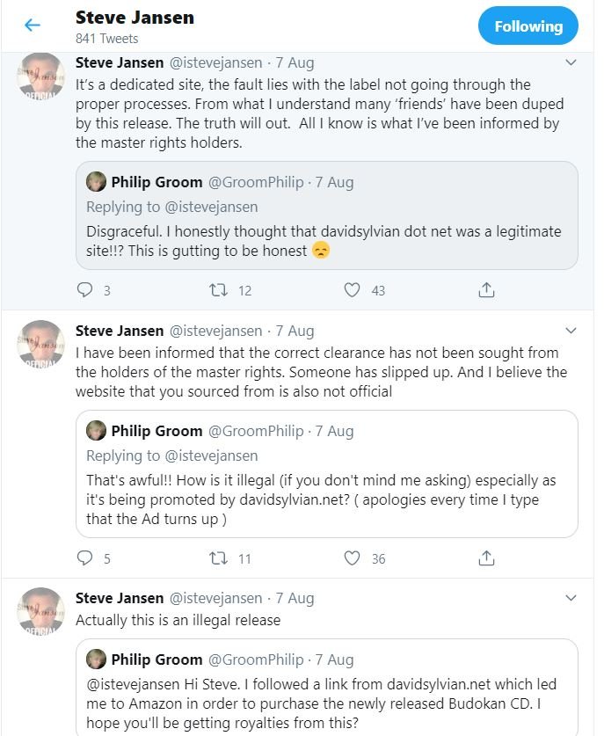Open more options on first tweet

(571, 62)
